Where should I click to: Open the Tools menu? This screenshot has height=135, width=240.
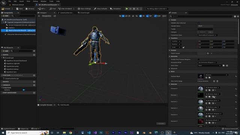tap(51, 1)
